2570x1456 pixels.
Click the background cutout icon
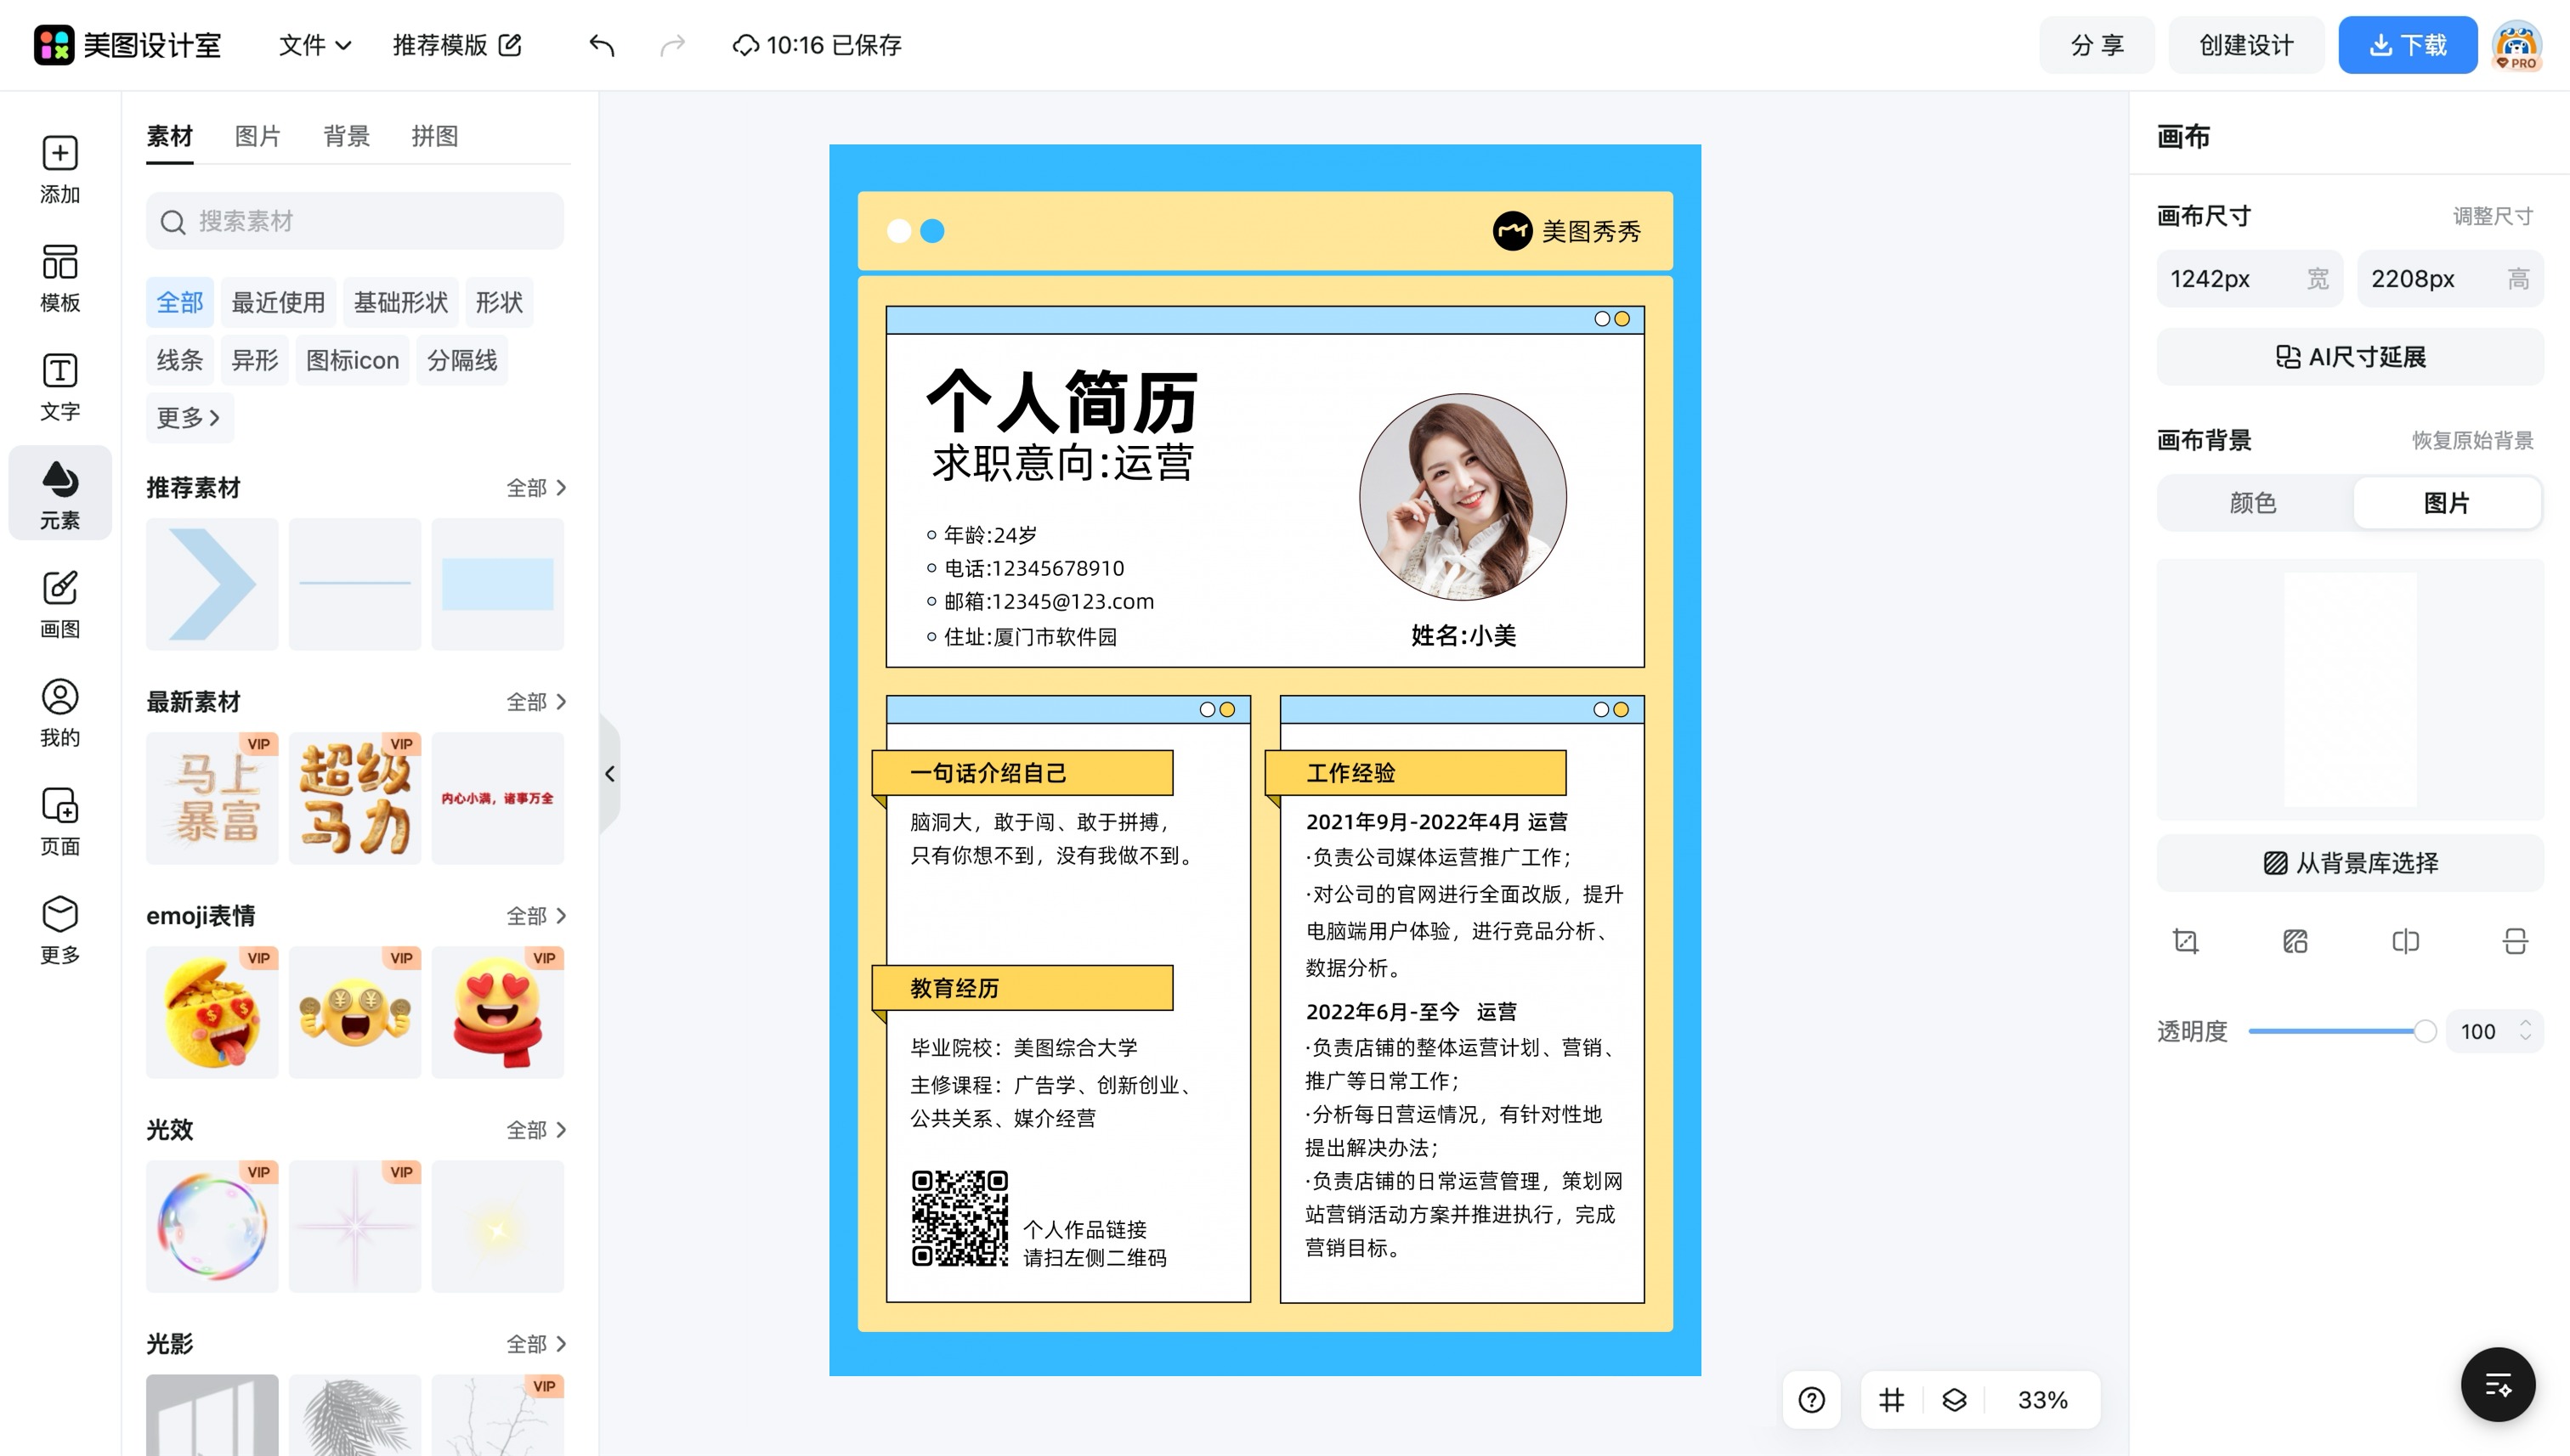[2295, 941]
